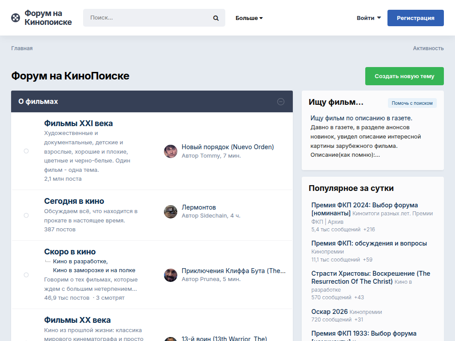This screenshot has width=455, height=341.
Task: Toggle read marker for Скоро в кино
Action: [x=26, y=275]
